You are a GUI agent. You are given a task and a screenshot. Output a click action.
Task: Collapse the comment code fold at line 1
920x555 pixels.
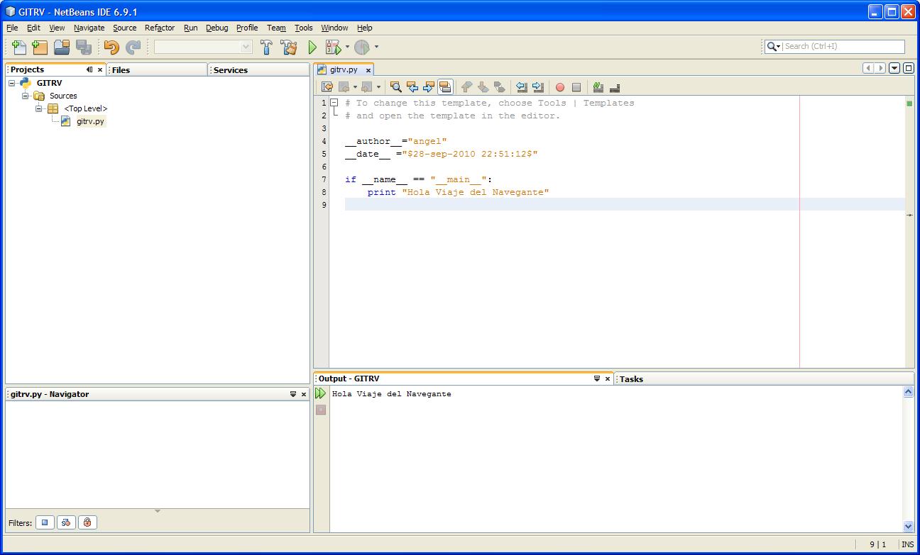[334, 103]
